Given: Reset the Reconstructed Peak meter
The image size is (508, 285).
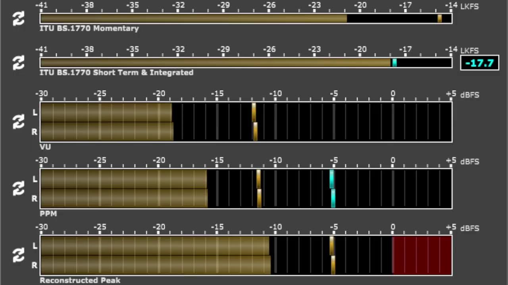Looking at the screenshot, I should (x=19, y=255).
